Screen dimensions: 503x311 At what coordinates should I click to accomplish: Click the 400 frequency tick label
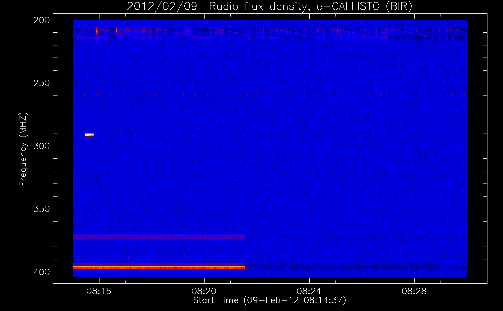pos(42,272)
